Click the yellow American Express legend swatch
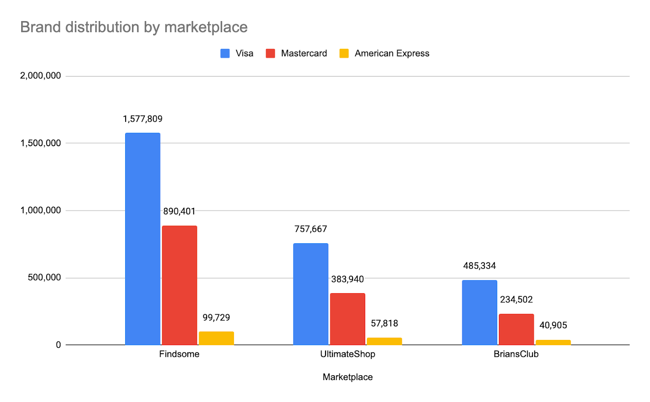 (344, 54)
